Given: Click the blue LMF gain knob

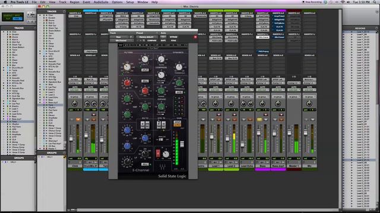Looking at the screenshot, I should 127,130.
